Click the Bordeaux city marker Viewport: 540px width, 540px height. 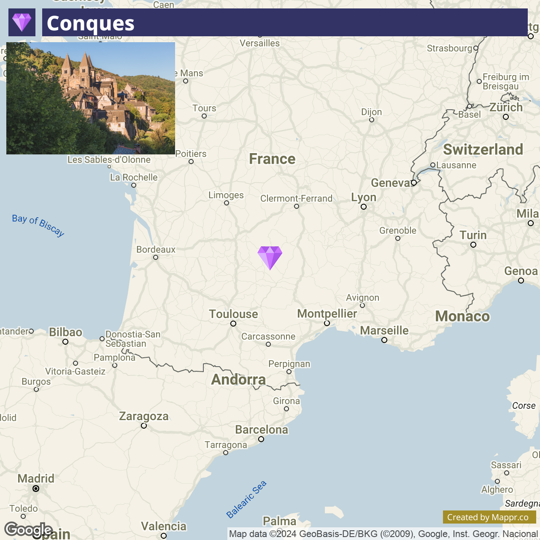[x=156, y=257]
